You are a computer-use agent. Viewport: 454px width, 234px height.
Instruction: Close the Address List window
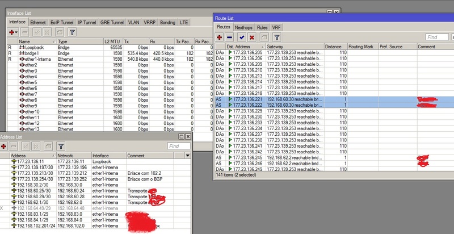(188, 136)
